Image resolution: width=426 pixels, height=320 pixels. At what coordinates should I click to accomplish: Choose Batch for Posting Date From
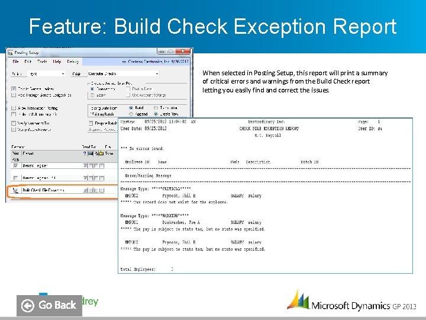(x=131, y=108)
